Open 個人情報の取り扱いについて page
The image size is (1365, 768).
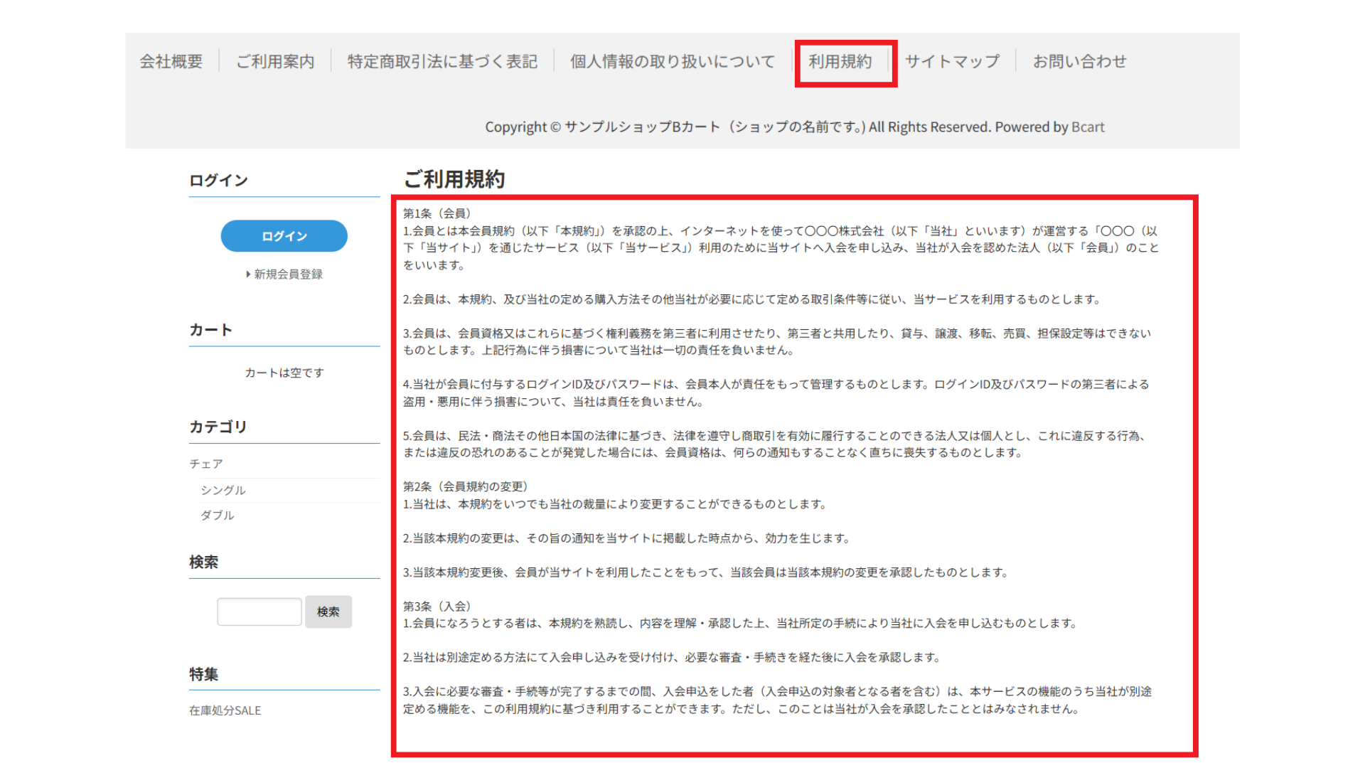(672, 62)
